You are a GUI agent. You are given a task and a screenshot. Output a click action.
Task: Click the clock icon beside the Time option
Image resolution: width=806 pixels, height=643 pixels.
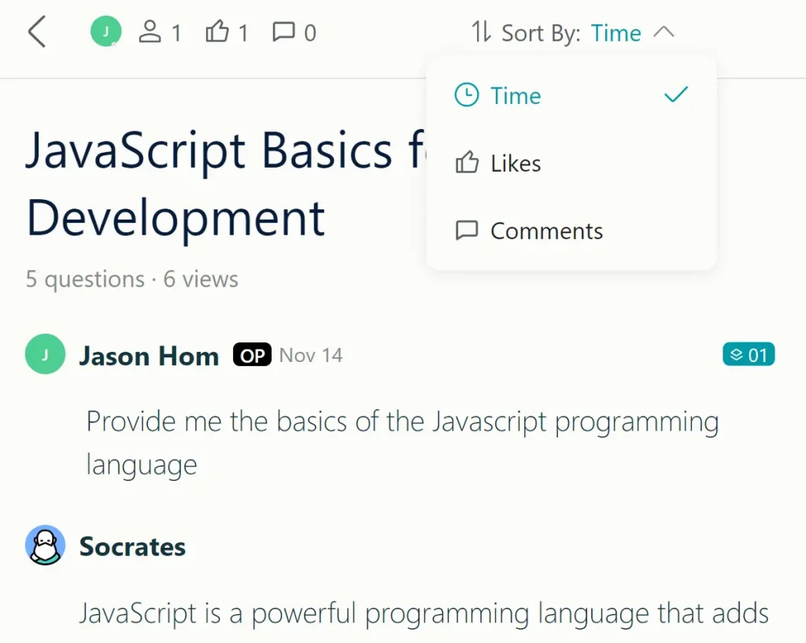coord(468,94)
